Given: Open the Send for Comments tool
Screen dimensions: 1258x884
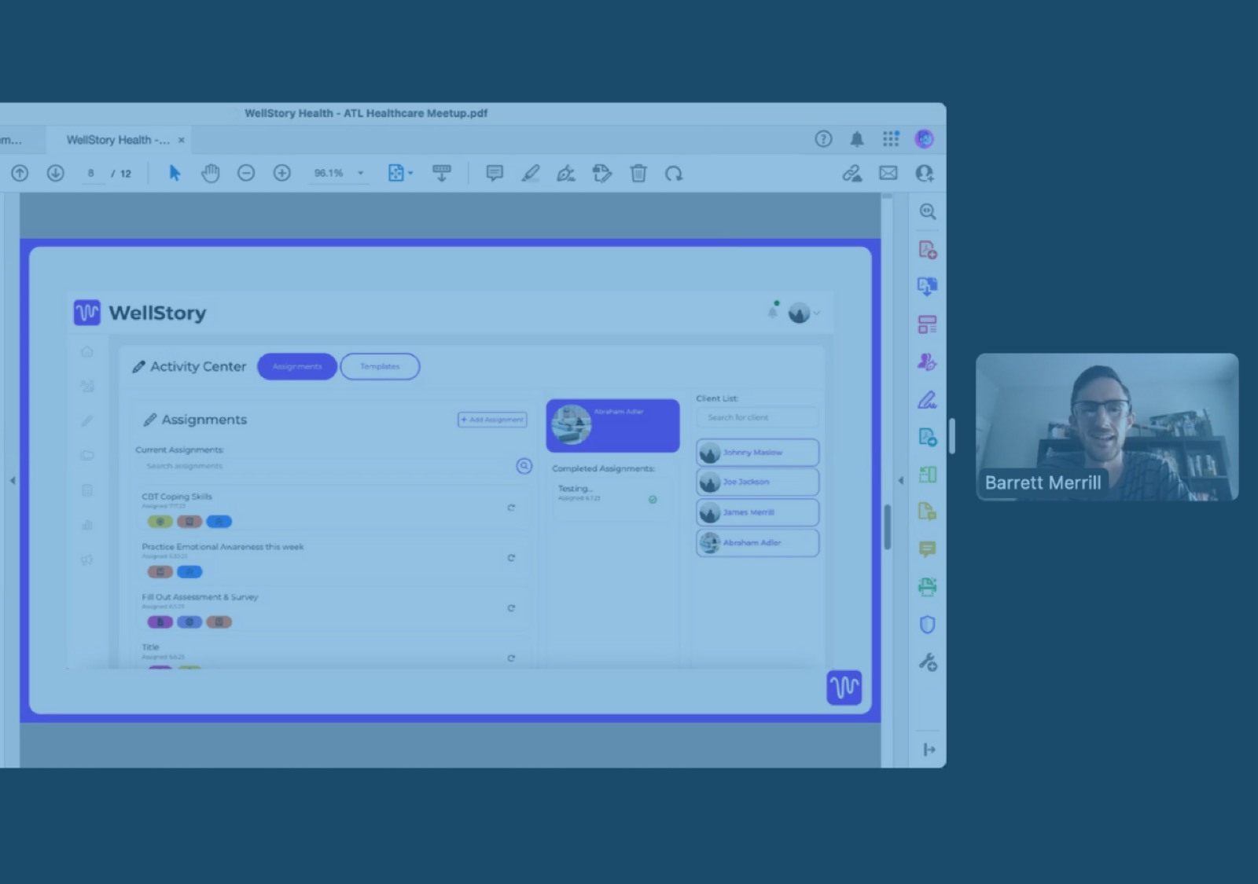Looking at the screenshot, I should (928, 512).
